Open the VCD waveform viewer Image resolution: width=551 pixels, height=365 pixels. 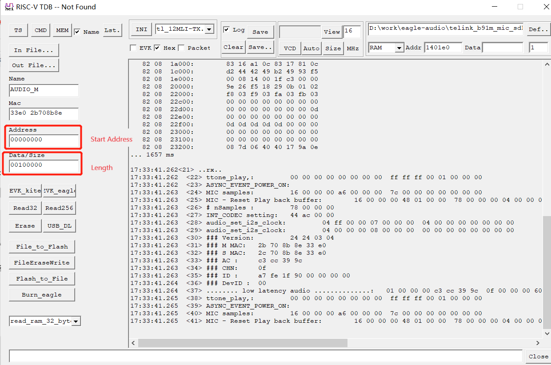click(290, 48)
